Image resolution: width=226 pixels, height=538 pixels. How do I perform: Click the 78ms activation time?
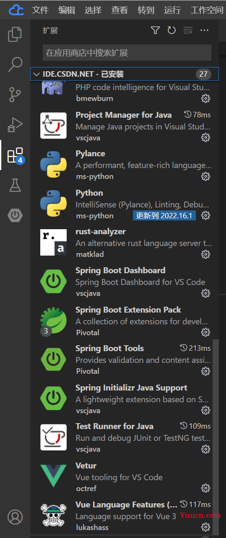(x=197, y=114)
